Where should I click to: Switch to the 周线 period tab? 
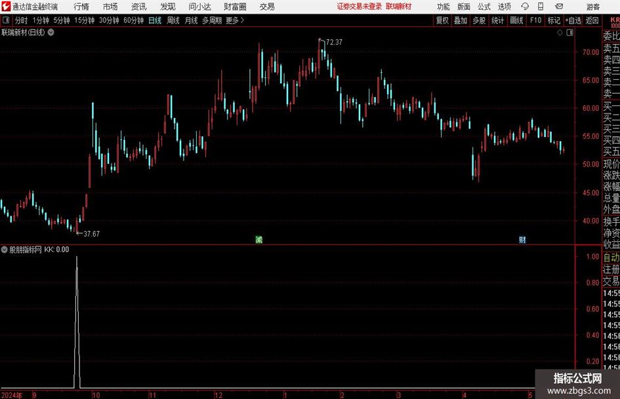(173, 20)
